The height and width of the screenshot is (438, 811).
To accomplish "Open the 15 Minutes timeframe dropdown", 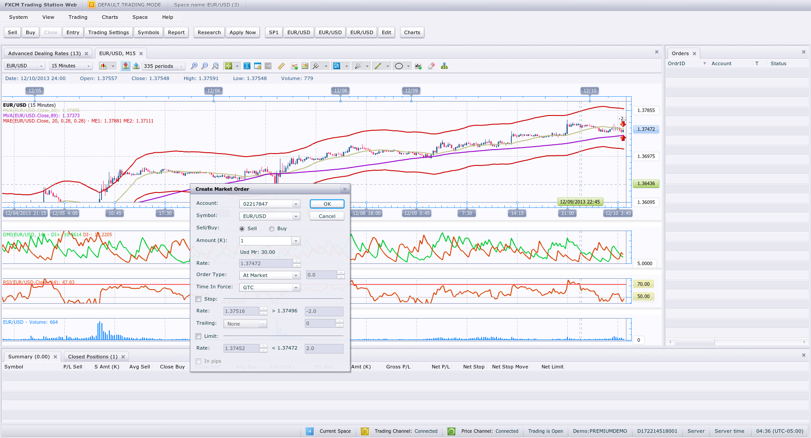I will click(x=70, y=66).
